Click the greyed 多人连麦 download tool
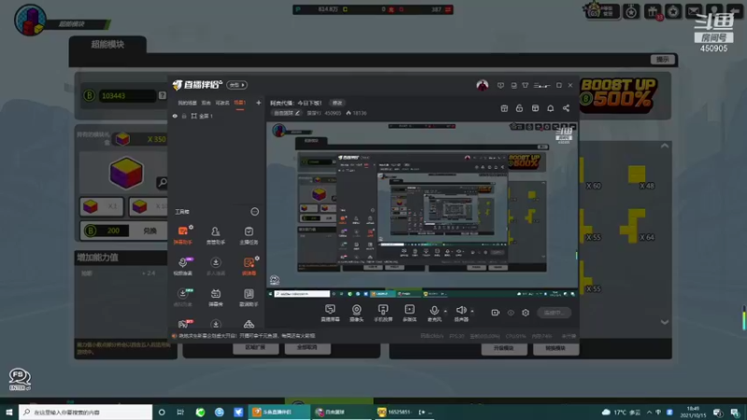Image resolution: width=747 pixels, height=420 pixels. click(216, 266)
